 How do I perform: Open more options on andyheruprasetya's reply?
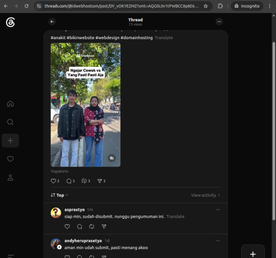pos(217,241)
